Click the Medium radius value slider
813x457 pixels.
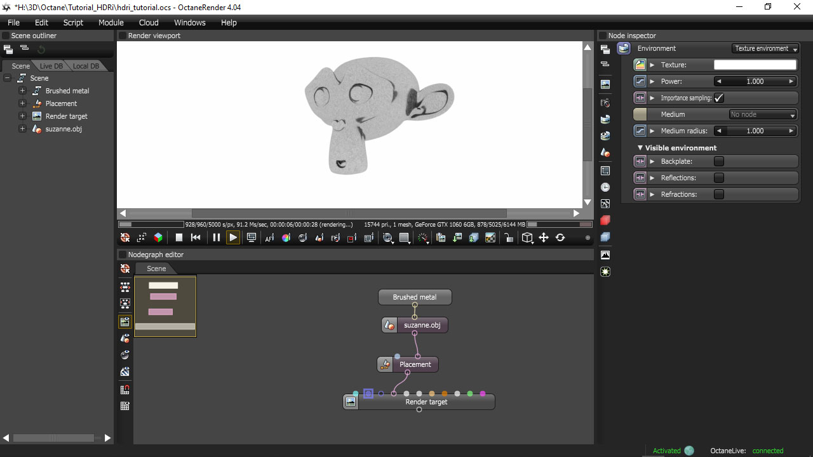[755, 131]
